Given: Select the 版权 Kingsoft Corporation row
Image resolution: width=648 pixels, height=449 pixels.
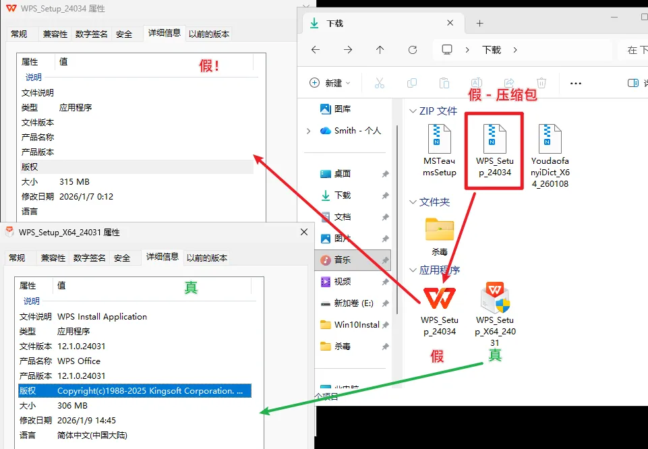Looking at the screenshot, I should (135, 391).
